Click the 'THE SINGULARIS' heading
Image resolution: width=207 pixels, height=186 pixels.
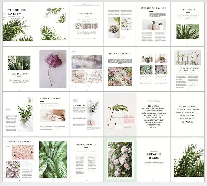pyautogui.click(x=86, y=14)
